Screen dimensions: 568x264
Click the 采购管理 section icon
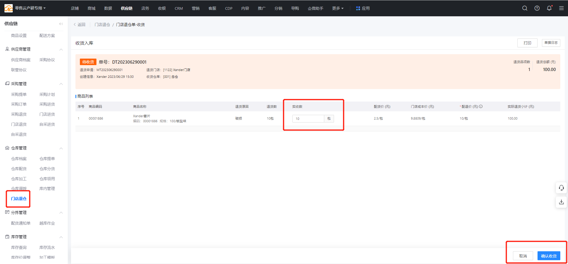[7, 84]
